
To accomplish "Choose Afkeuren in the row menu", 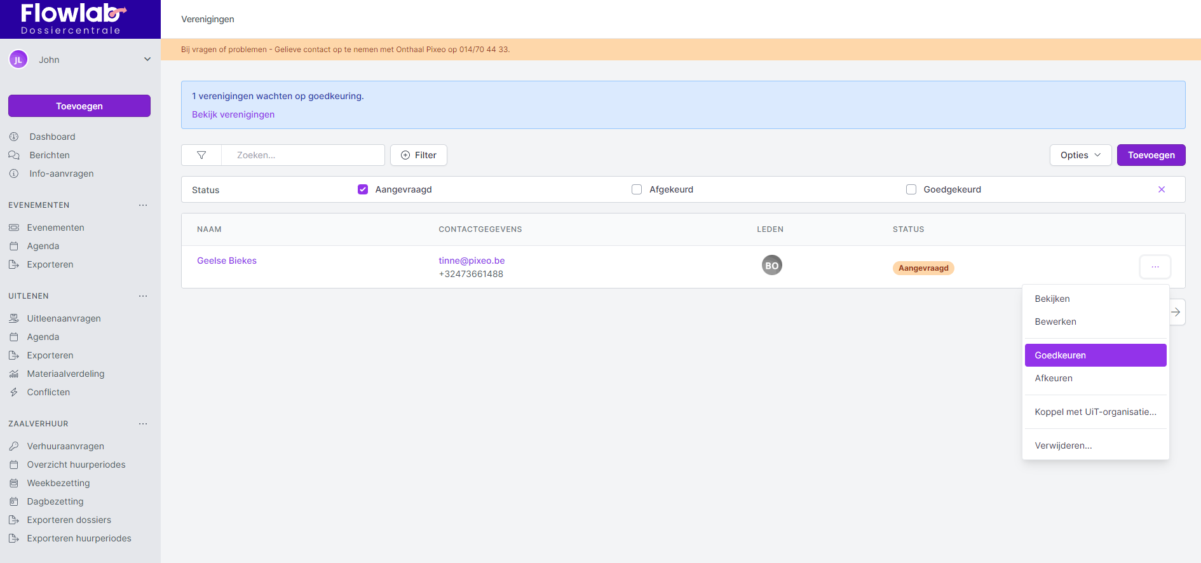I will tap(1054, 378).
